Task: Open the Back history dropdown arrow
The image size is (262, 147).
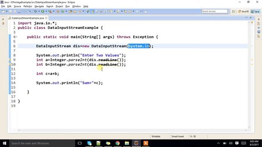Action: coord(133,11)
